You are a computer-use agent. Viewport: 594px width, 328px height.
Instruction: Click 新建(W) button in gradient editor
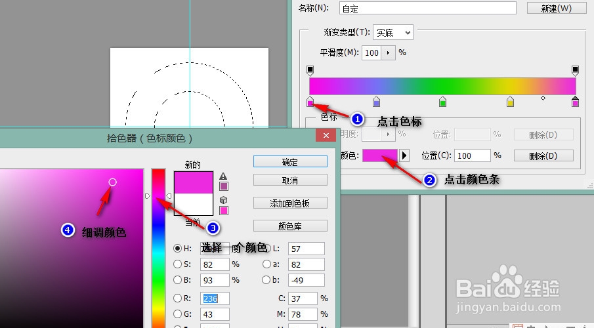[x=557, y=8]
